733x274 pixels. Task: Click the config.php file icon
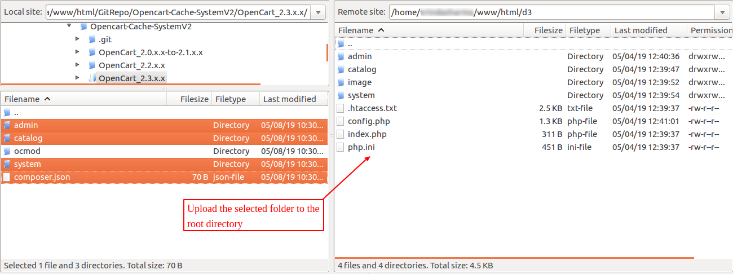[340, 121]
